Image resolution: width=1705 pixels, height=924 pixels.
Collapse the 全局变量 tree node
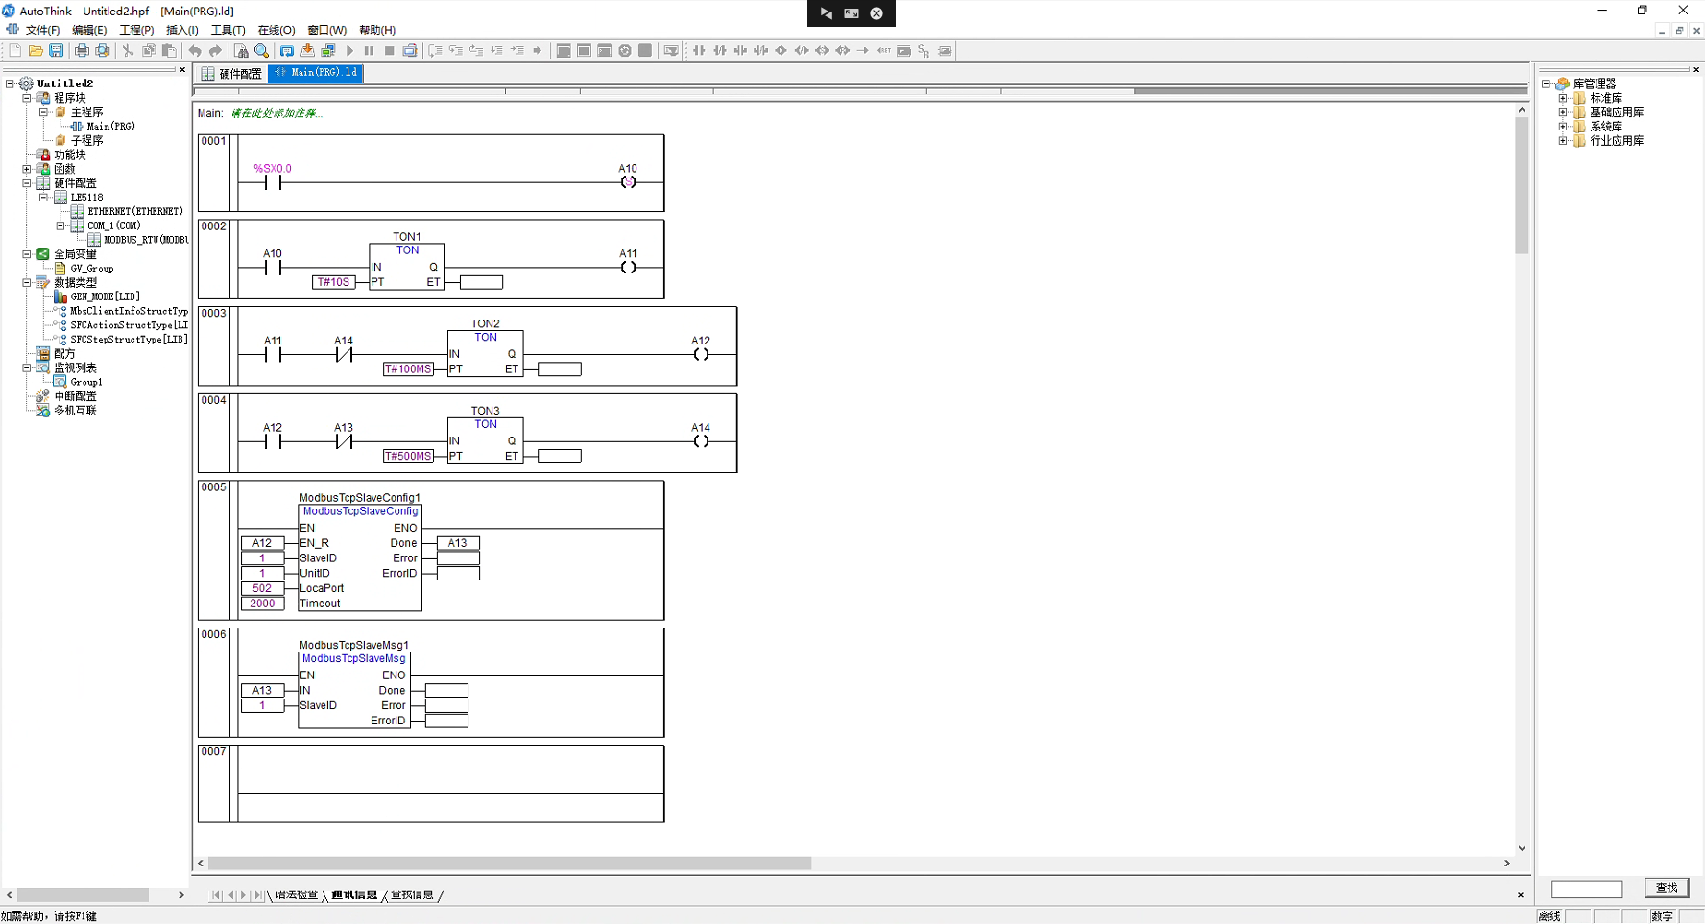pos(27,254)
